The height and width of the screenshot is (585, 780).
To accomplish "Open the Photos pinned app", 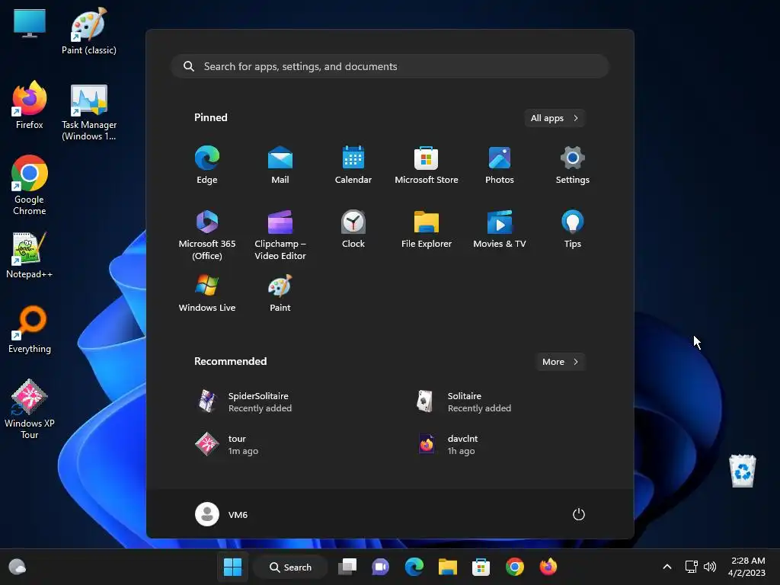I will click(x=500, y=165).
